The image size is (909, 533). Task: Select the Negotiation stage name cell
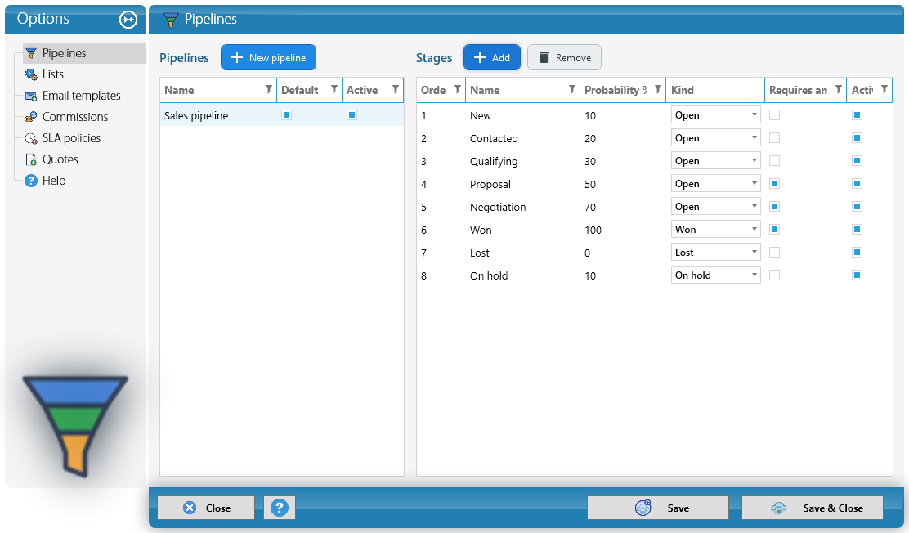[x=498, y=207]
